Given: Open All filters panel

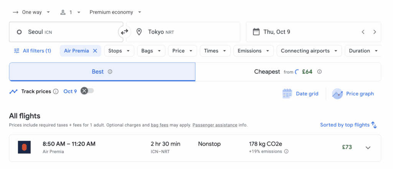Looking at the screenshot, I should (32, 51).
